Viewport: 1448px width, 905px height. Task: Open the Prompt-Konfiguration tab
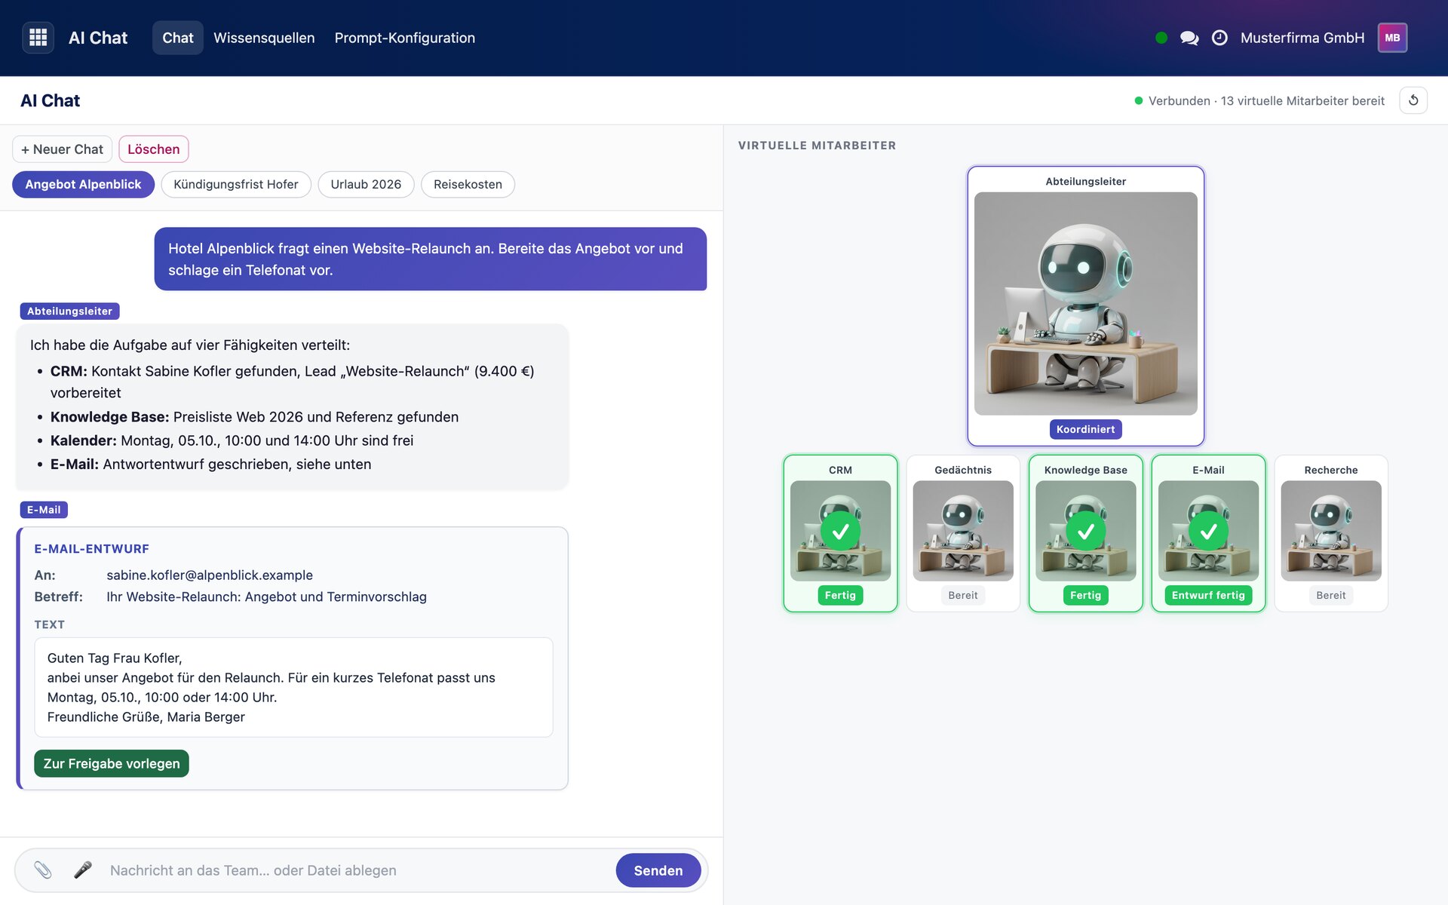click(x=405, y=38)
